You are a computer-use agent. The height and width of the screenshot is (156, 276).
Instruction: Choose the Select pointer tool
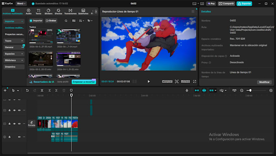13,91
